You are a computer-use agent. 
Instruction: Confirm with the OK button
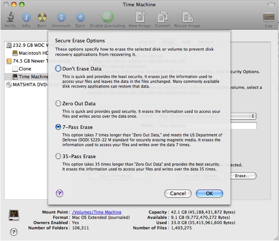(x=209, y=193)
